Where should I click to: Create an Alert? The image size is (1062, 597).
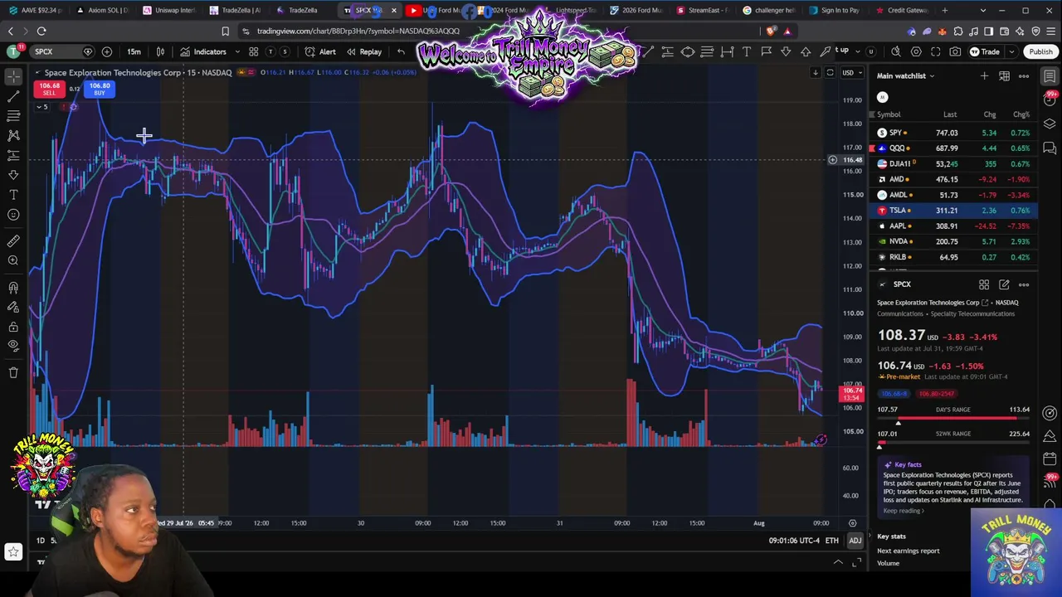(320, 51)
